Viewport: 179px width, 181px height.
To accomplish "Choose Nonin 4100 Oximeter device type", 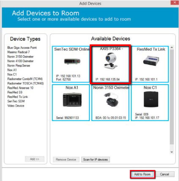I will pyautogui.click(x=20, y=61).
